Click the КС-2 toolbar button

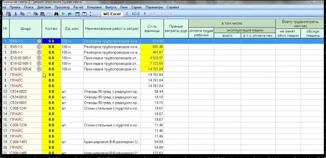pos(136,14)
